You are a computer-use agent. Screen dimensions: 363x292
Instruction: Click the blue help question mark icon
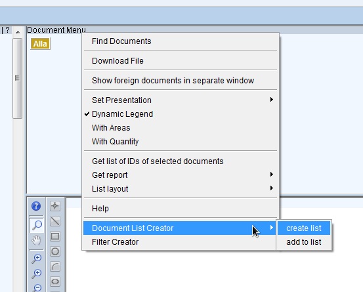36,206
